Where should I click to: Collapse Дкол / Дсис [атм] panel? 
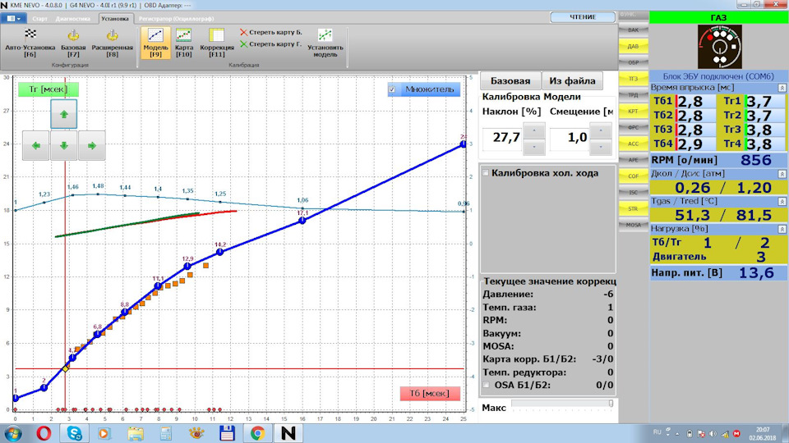(x=782, y=174)
